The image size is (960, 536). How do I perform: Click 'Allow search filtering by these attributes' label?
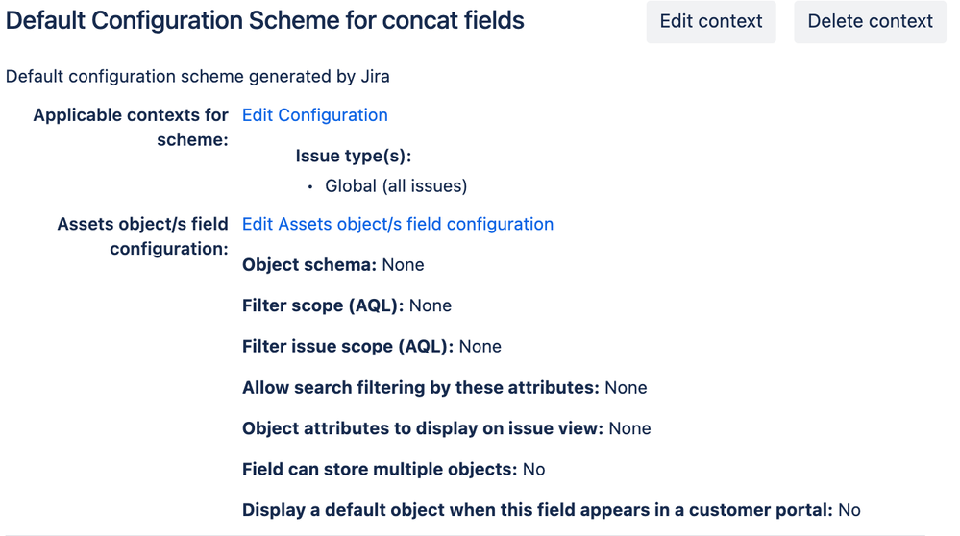click(x=420, y=388)
